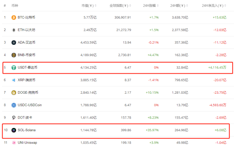Click USDT net inflow +4,116.45万
Image resolution: width=234 pixels, height=148 pixels.
tap(217, 67)
